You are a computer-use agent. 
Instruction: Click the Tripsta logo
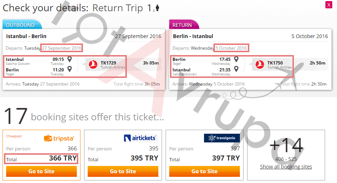[x=59, y=138]
